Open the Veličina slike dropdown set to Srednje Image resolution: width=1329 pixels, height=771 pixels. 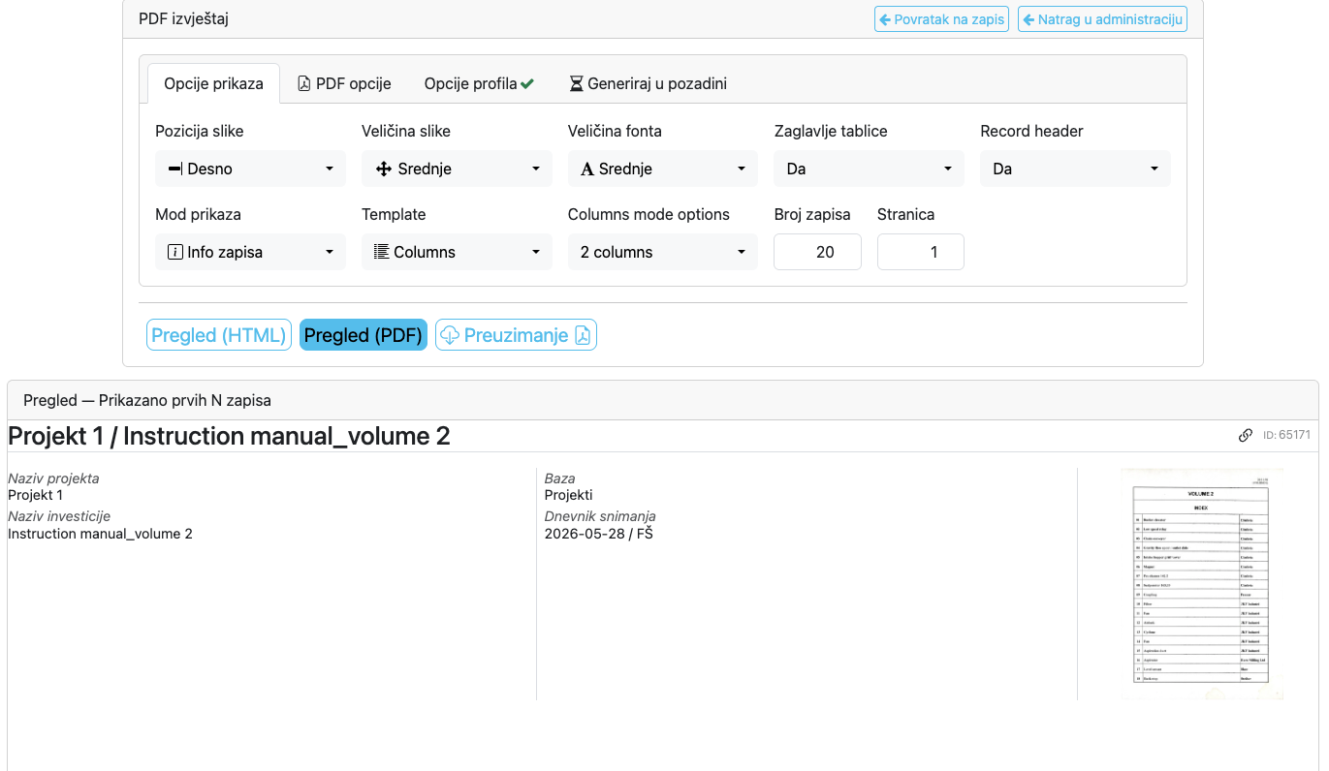coord(457,169)
